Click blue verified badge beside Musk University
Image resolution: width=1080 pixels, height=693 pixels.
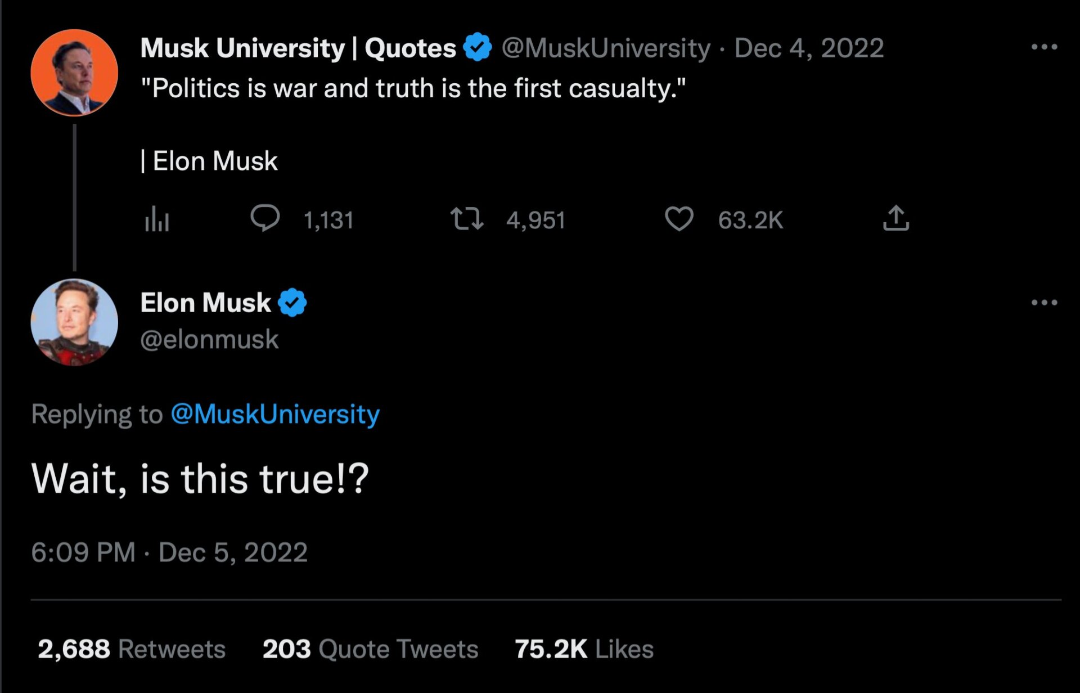[478, 47]
